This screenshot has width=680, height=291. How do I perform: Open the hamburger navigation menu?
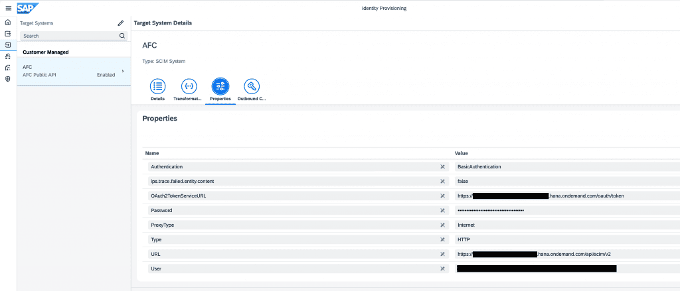(8, 8)
